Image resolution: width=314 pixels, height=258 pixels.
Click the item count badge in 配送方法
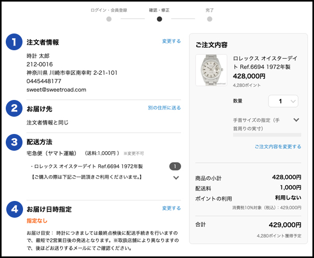click(x=175, y=166)
